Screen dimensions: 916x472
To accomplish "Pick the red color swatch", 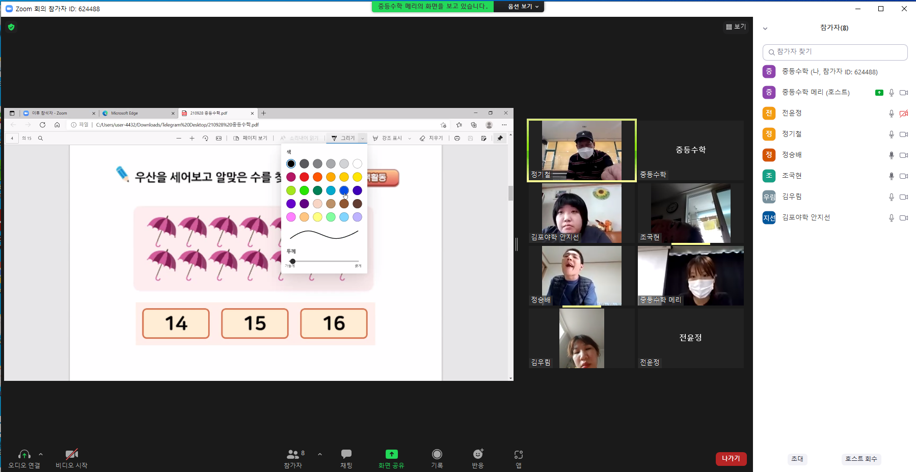I will (304, 177).
